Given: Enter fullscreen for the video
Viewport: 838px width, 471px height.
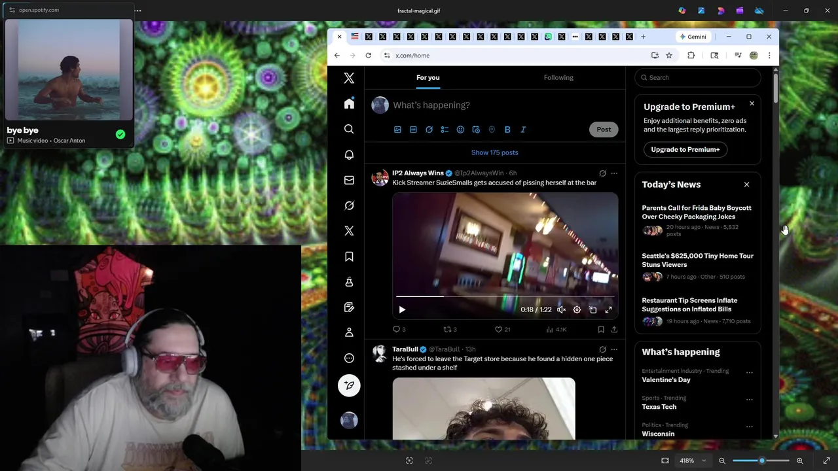Looking at the screenshot, I should pos(608,309).
